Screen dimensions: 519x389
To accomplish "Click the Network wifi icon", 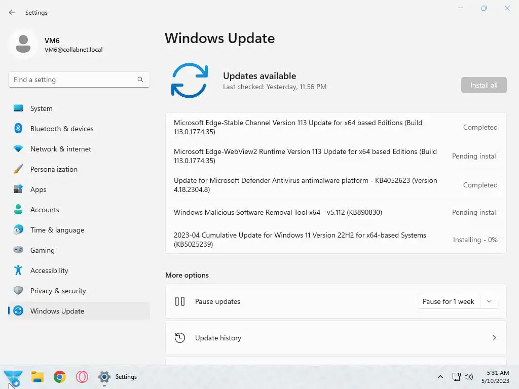I will tap(18, 148).
